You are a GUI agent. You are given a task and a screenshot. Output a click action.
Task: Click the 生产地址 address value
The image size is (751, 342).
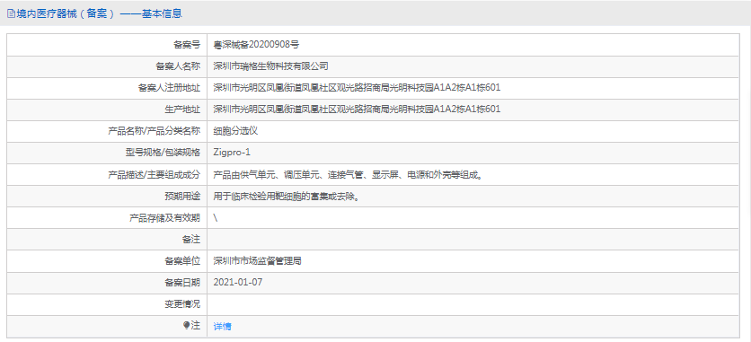(357, 109)
